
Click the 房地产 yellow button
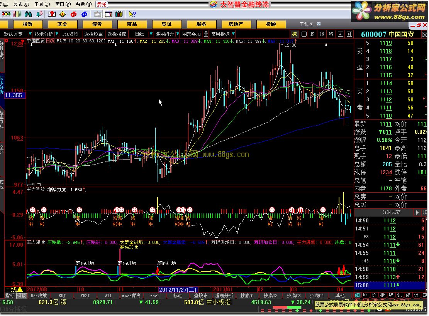click(x=236, y=24)
